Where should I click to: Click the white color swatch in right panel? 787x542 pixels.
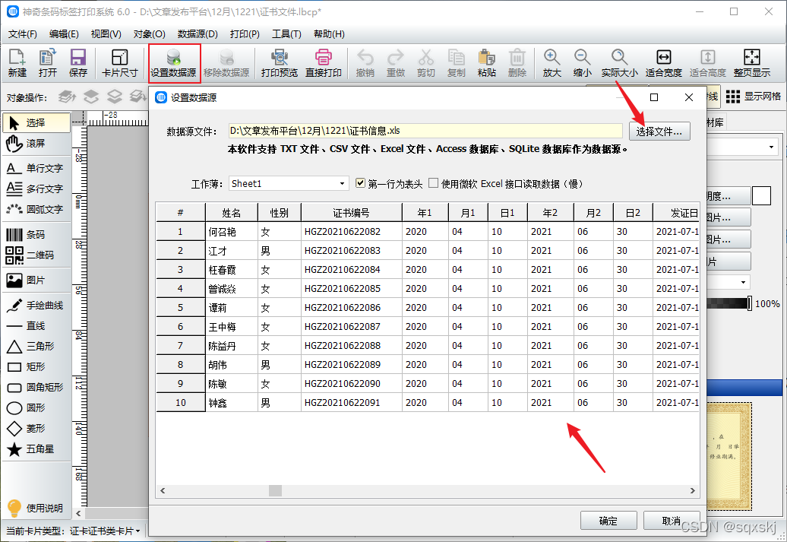coord(761,196)
